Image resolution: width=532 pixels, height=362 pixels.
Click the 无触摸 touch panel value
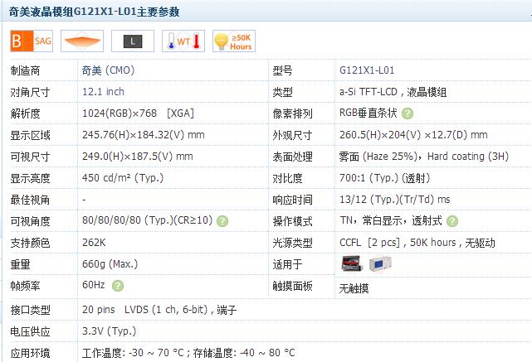point(354,288)
